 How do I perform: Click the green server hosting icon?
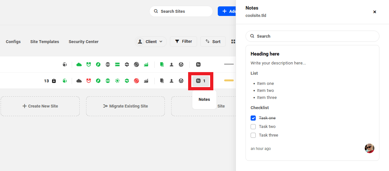117,64
